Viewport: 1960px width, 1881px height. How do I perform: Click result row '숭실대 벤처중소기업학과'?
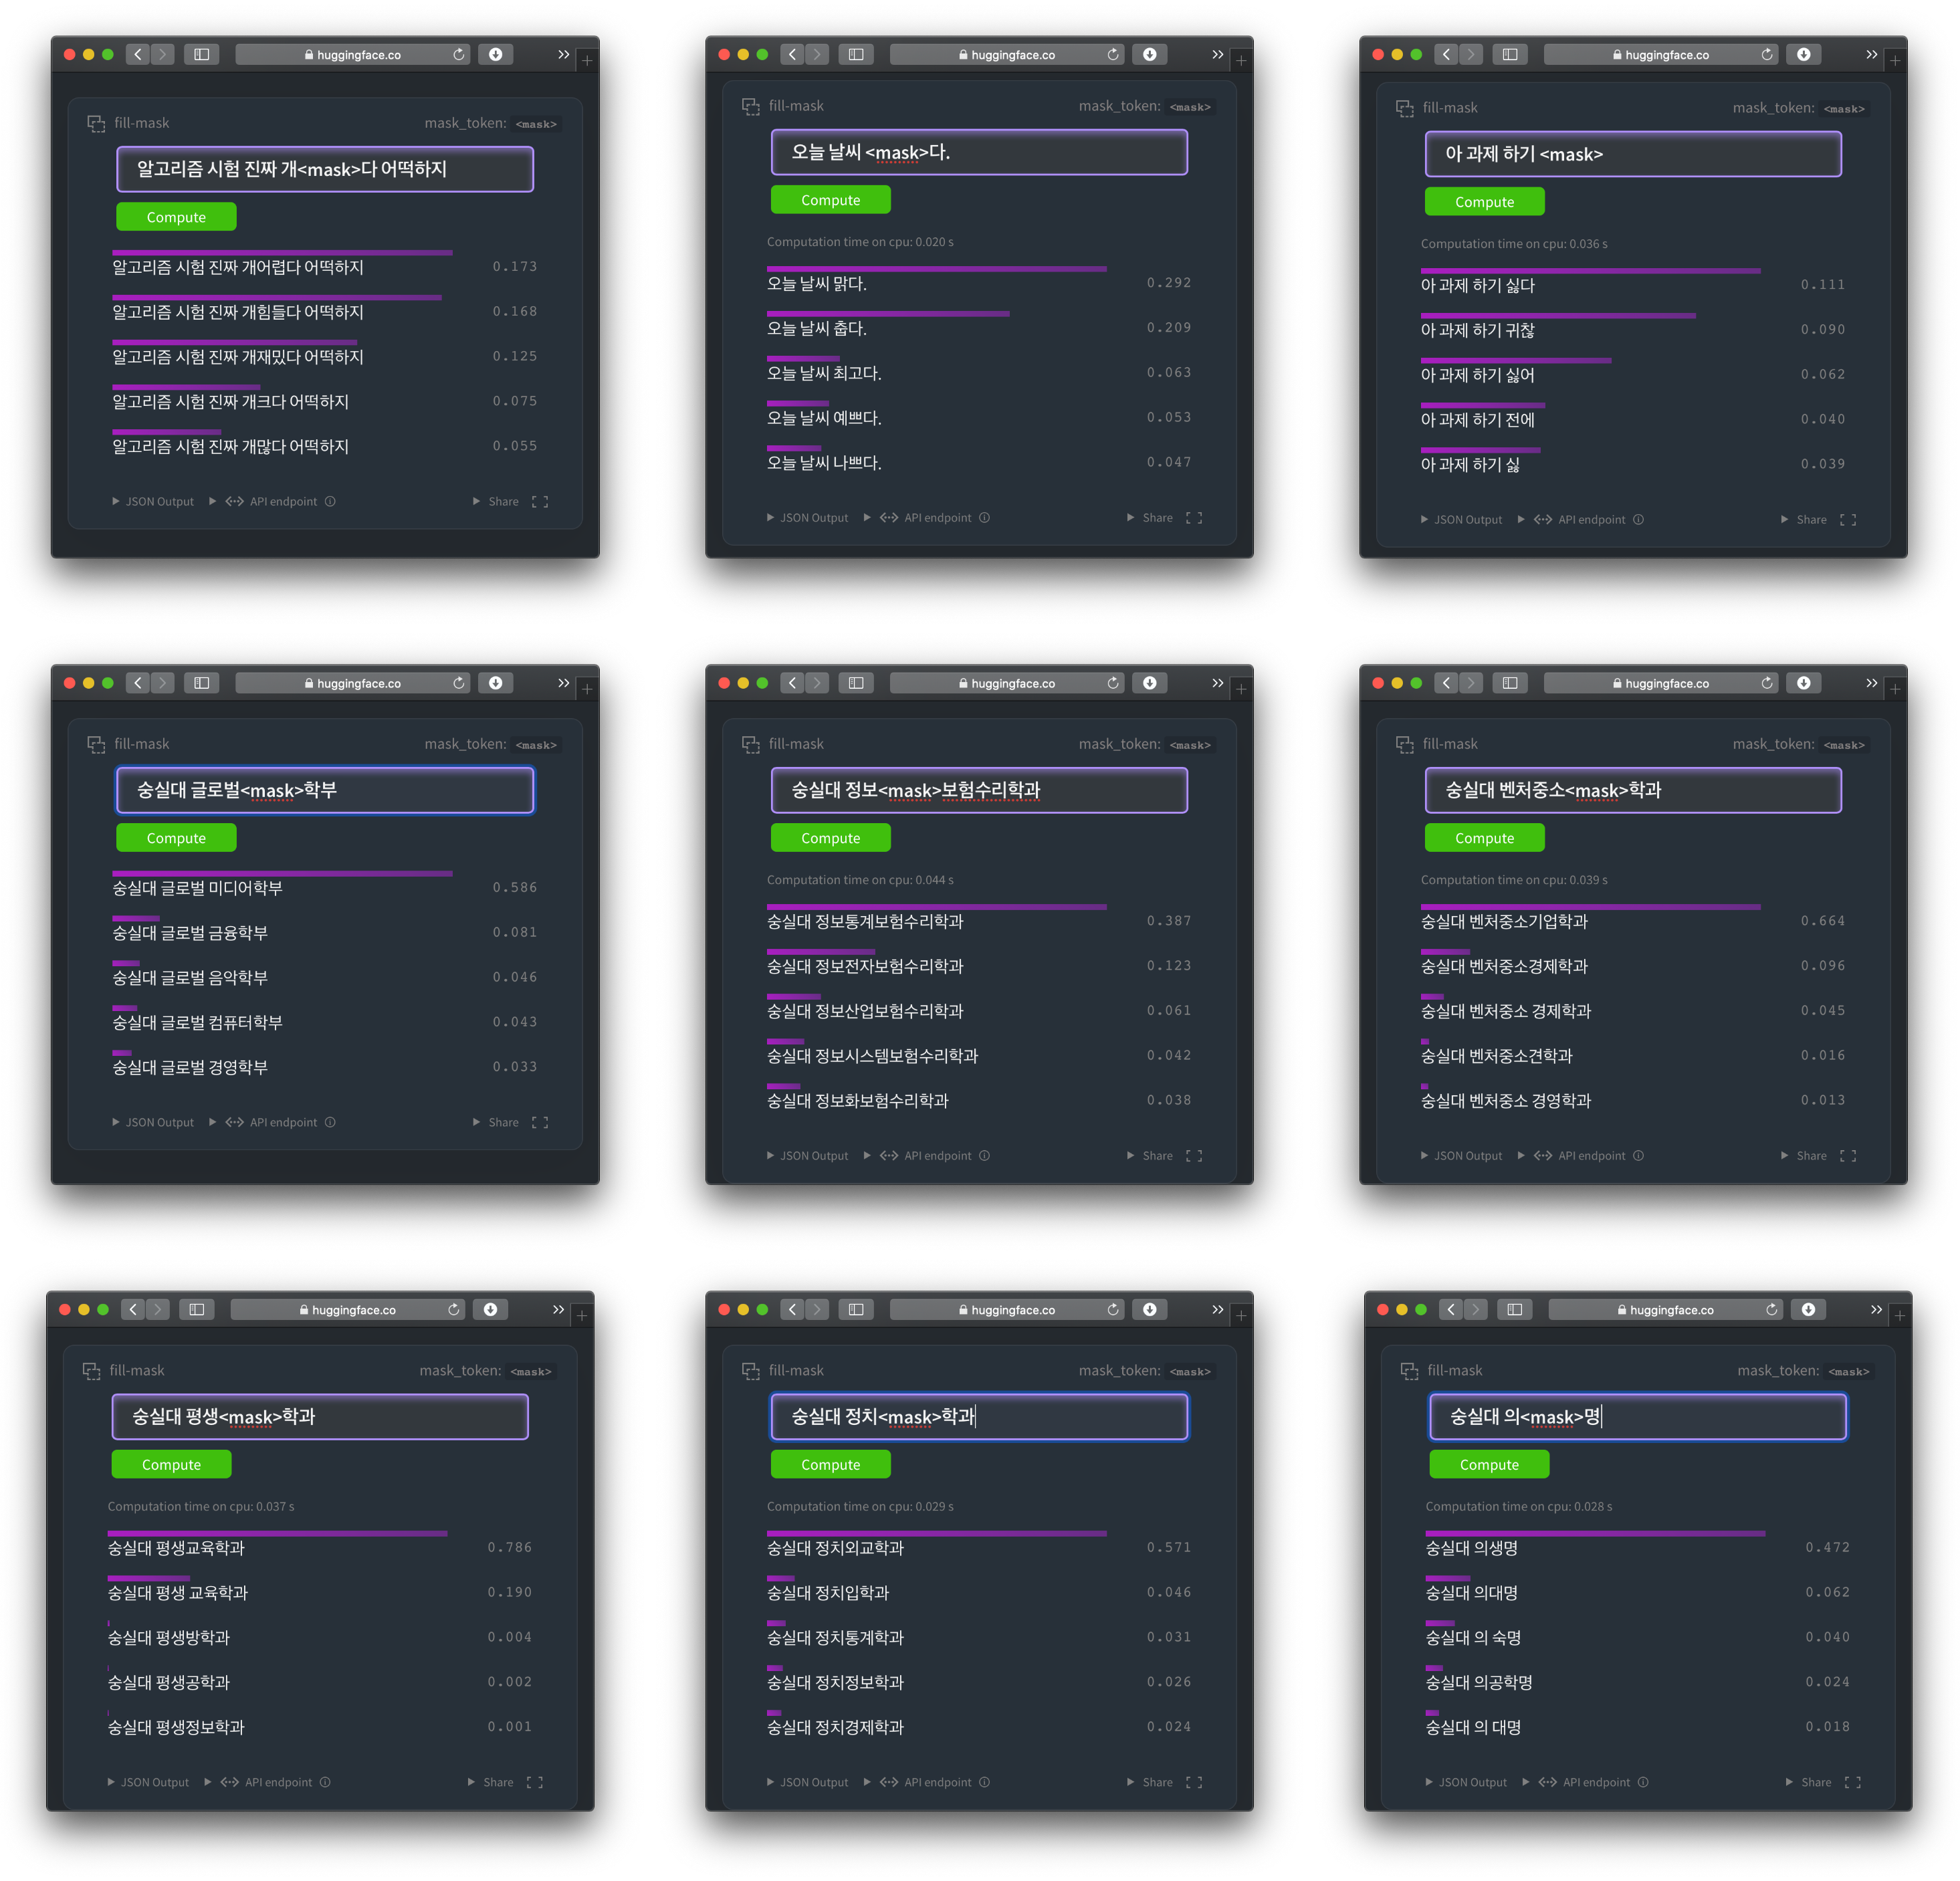1504,921
